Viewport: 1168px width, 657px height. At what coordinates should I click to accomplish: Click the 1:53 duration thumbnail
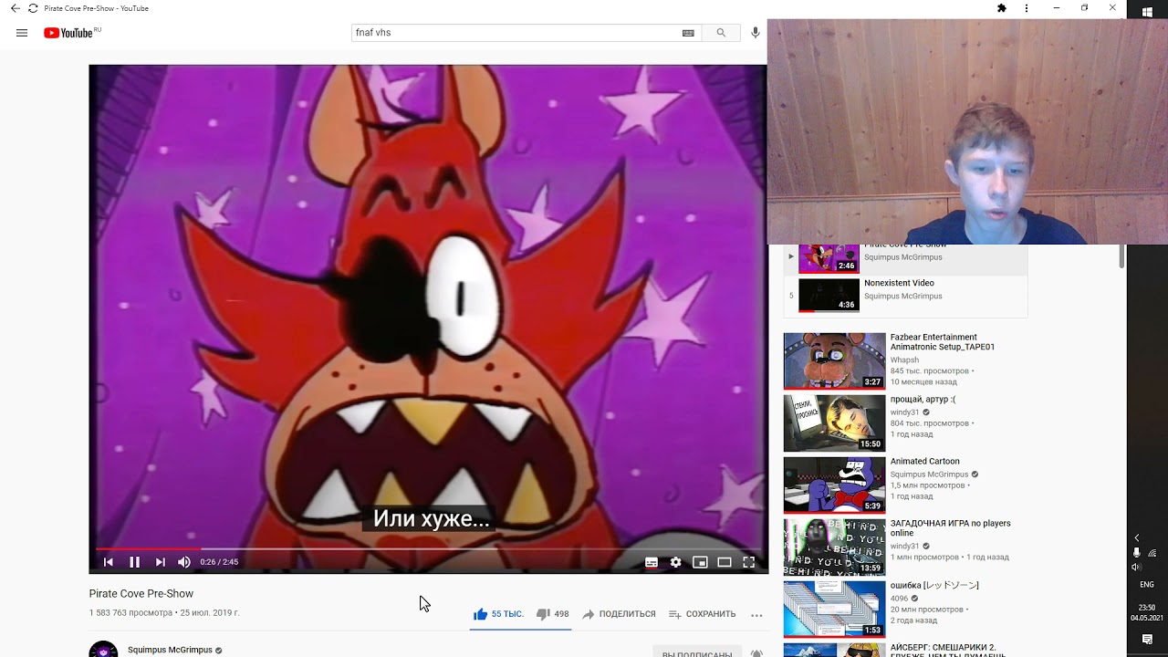click(834, 609)
